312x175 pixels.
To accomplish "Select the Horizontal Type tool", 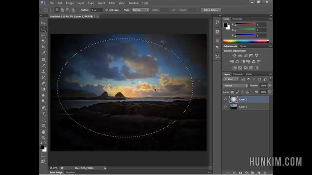I will click(43, 113).
